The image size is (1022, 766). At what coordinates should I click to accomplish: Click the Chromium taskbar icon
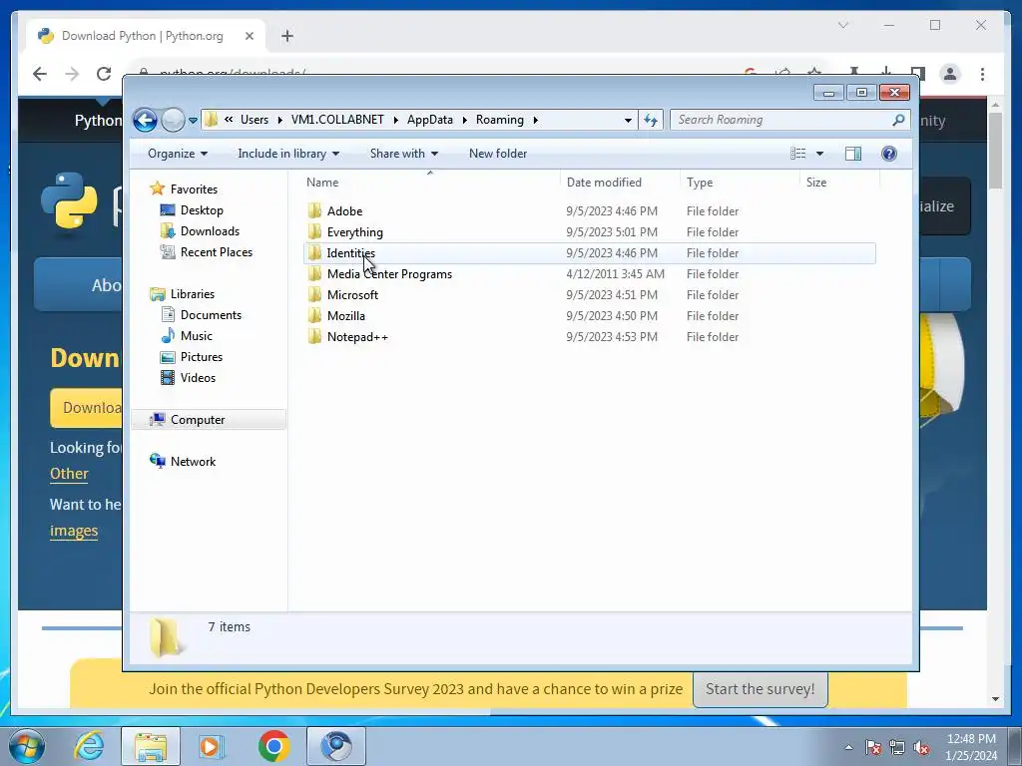tap(335, 746)
